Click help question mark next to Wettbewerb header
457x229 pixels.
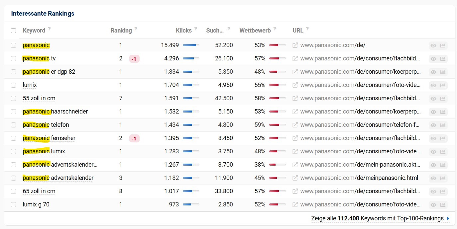point(275,29)
